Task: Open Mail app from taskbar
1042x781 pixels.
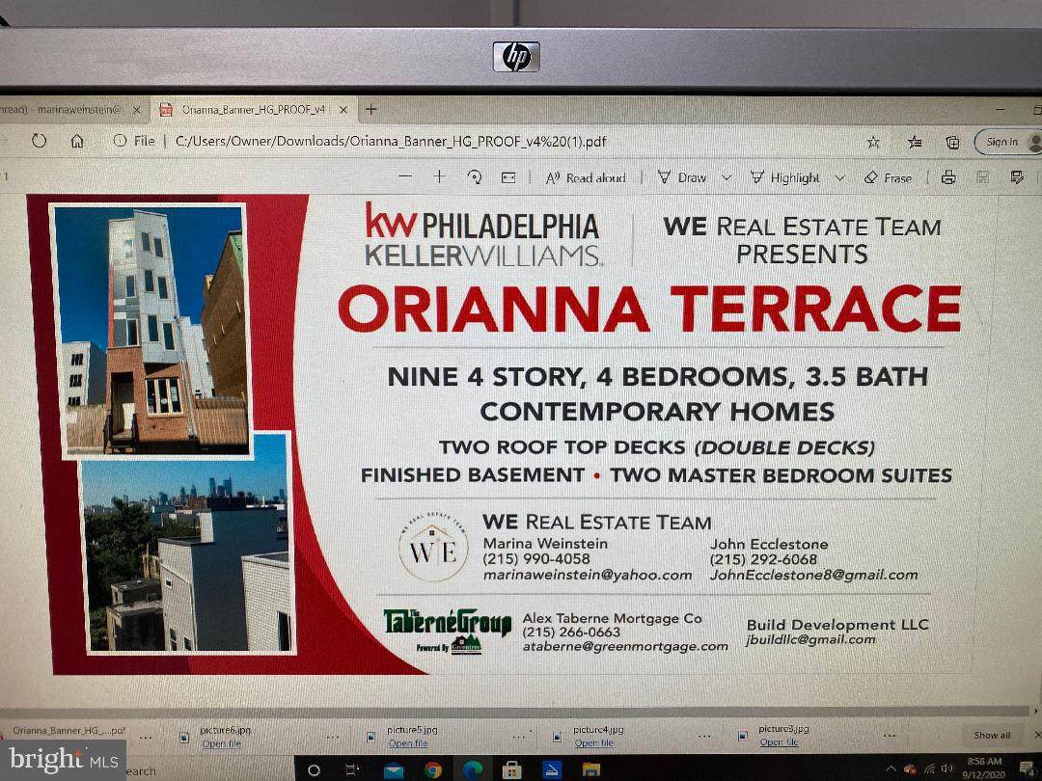Action: 394,770
